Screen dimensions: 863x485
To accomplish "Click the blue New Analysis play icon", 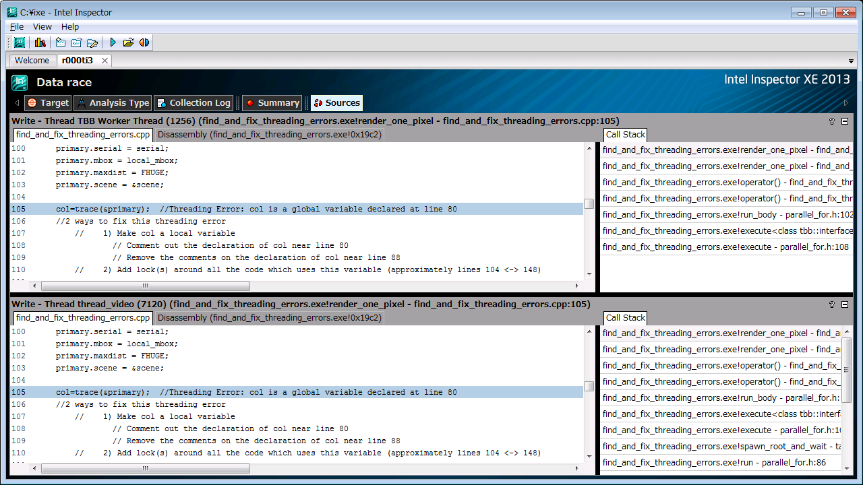I will point(113,42).
